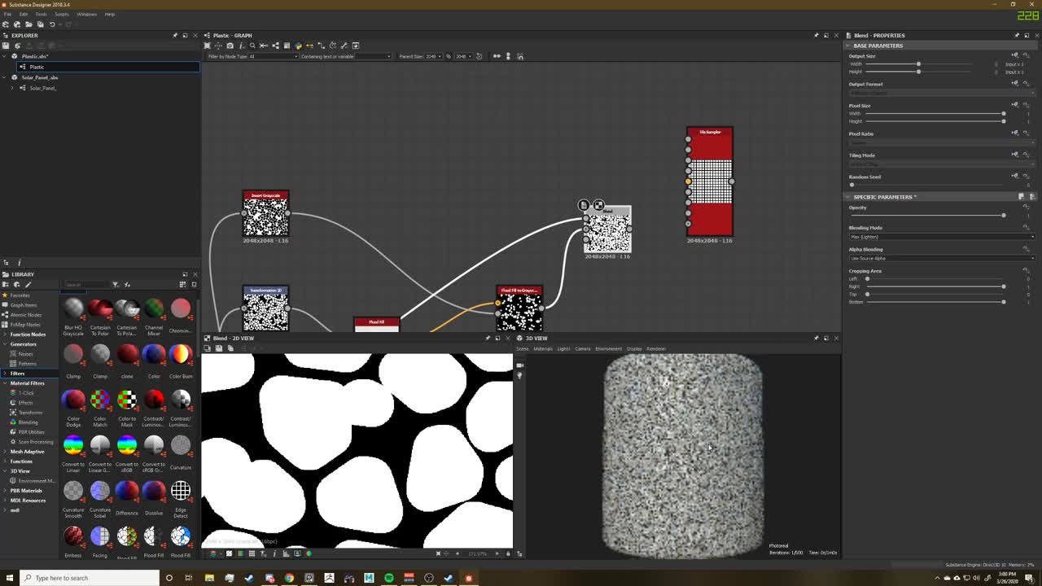Open the Materials menu in the 3D View
The width and height of the screenshot is (1042, 586).
point(542,348)
